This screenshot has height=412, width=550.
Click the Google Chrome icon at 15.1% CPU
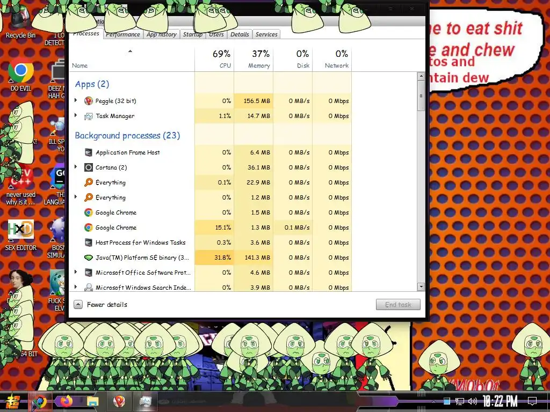click(x=89, y=227)
